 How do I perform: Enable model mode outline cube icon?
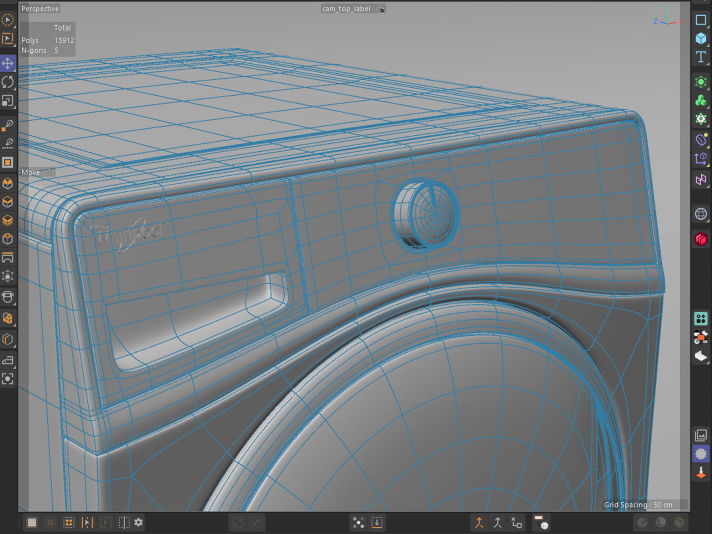pyautogui.click(x=7, y=239)
